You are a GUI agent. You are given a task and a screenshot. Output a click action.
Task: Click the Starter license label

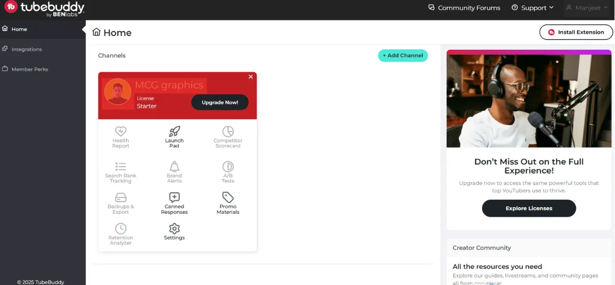click(147, 106)
